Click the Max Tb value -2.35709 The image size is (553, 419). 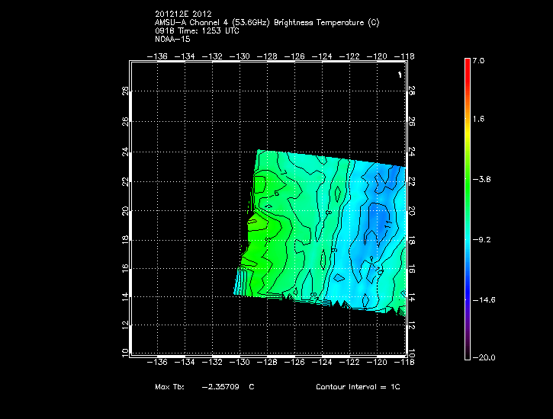(x=220, y=387)
